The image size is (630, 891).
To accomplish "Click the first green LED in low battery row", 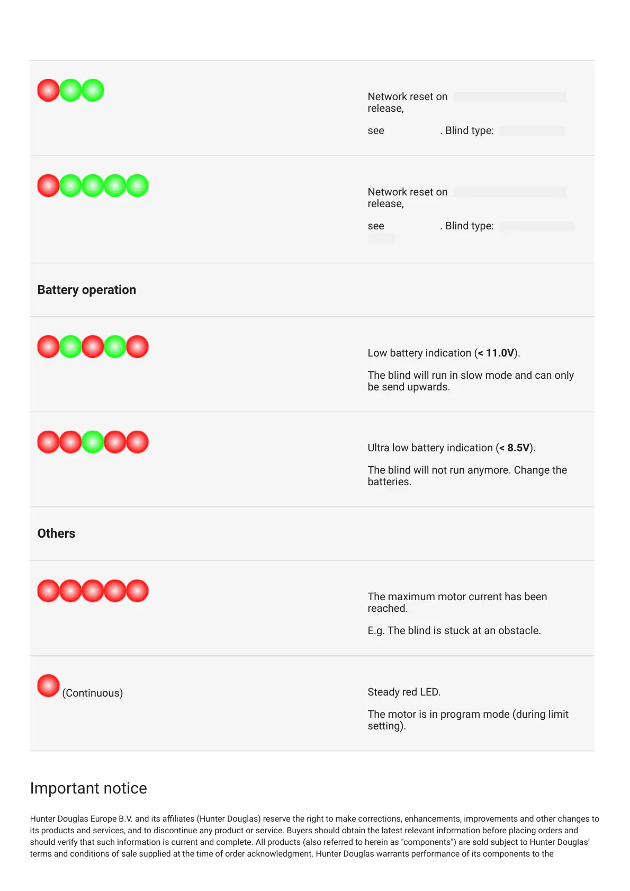I will point(70,347).
